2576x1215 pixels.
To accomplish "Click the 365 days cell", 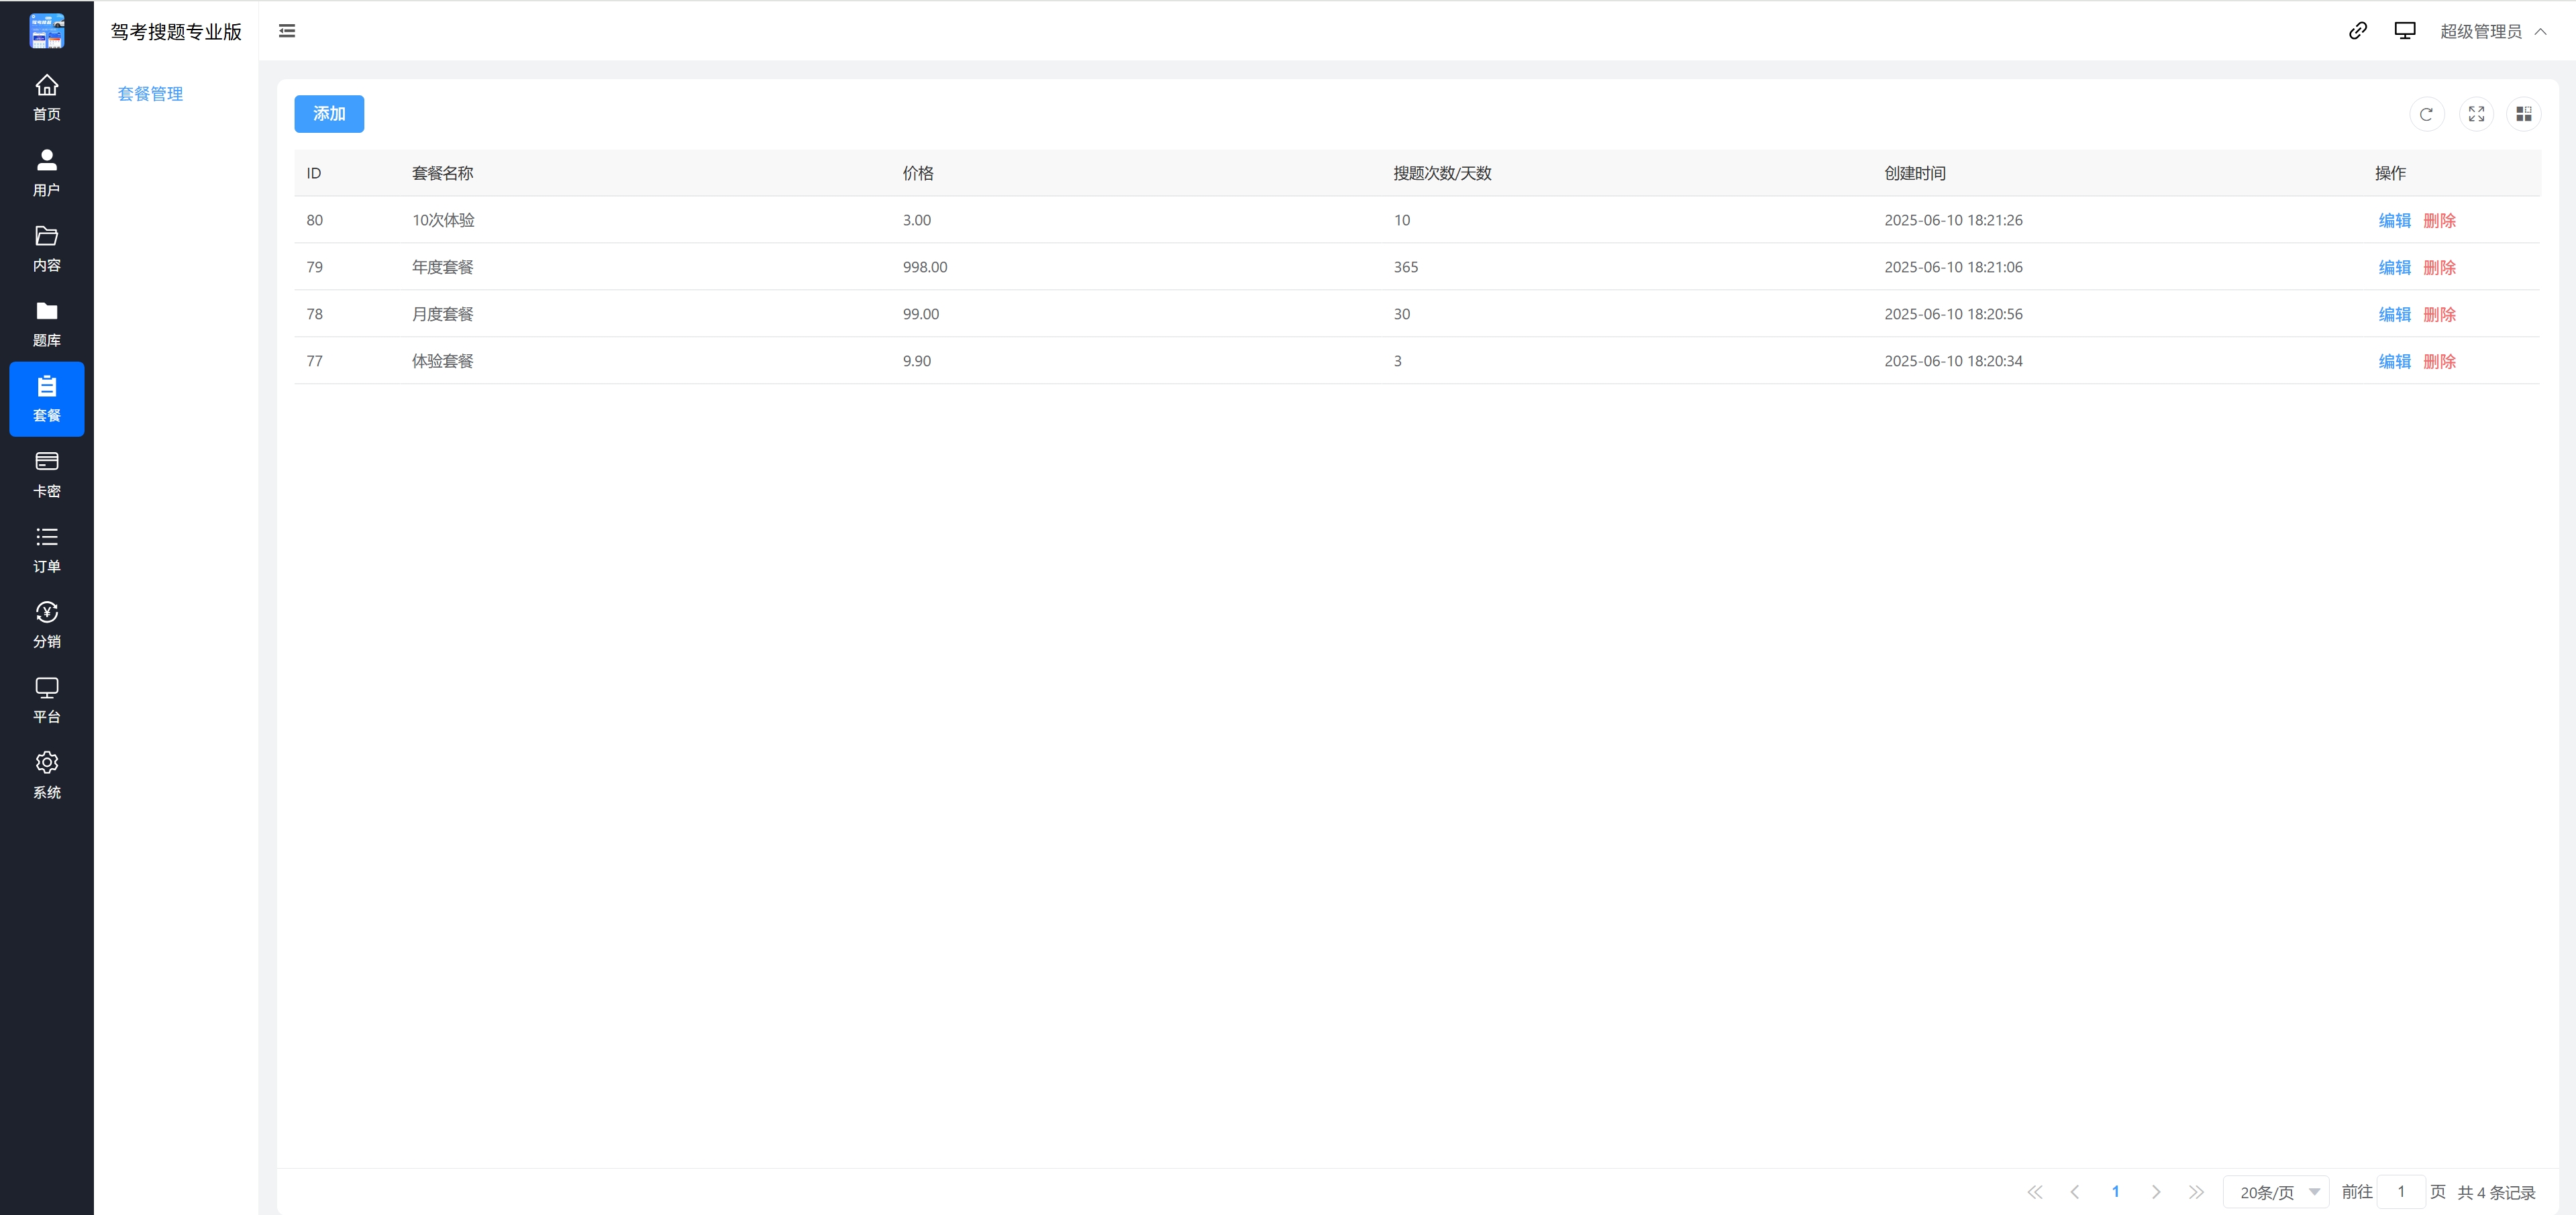I will pyautogui.click(x=1406, y=267).
